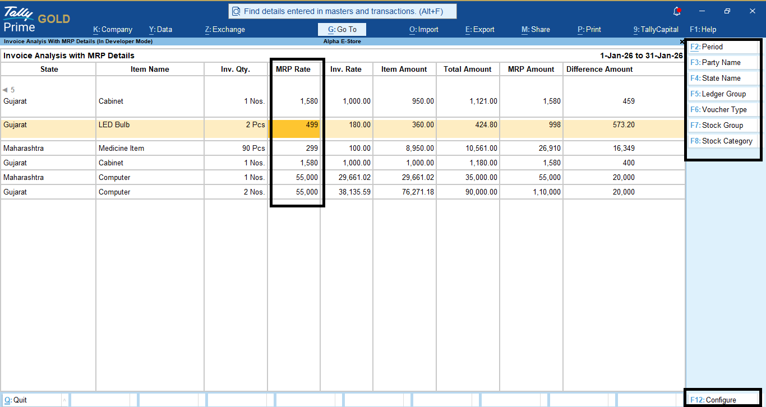Viewport: 766px width, 407px height.
Task: Click the 26,910 MRP Amount value
Action: tap(548, 149)
